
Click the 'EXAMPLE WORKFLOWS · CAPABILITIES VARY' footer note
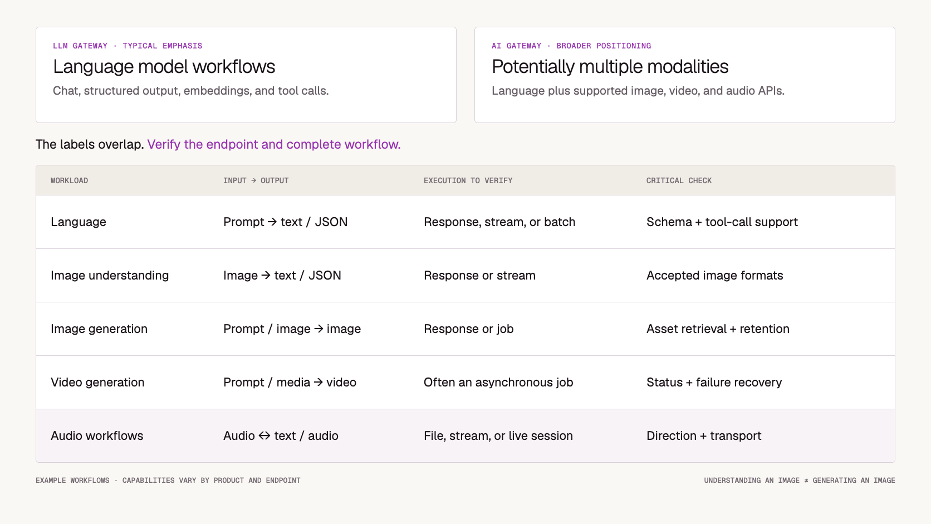click(168, 480)
